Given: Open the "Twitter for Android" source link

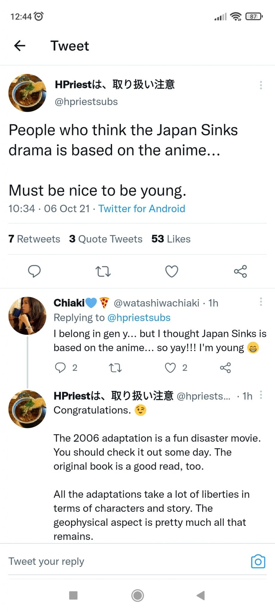Looking at the screenshot, I should 142,209.
